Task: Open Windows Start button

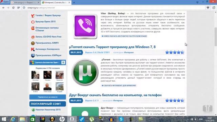Action: click(x=4, y=119)
